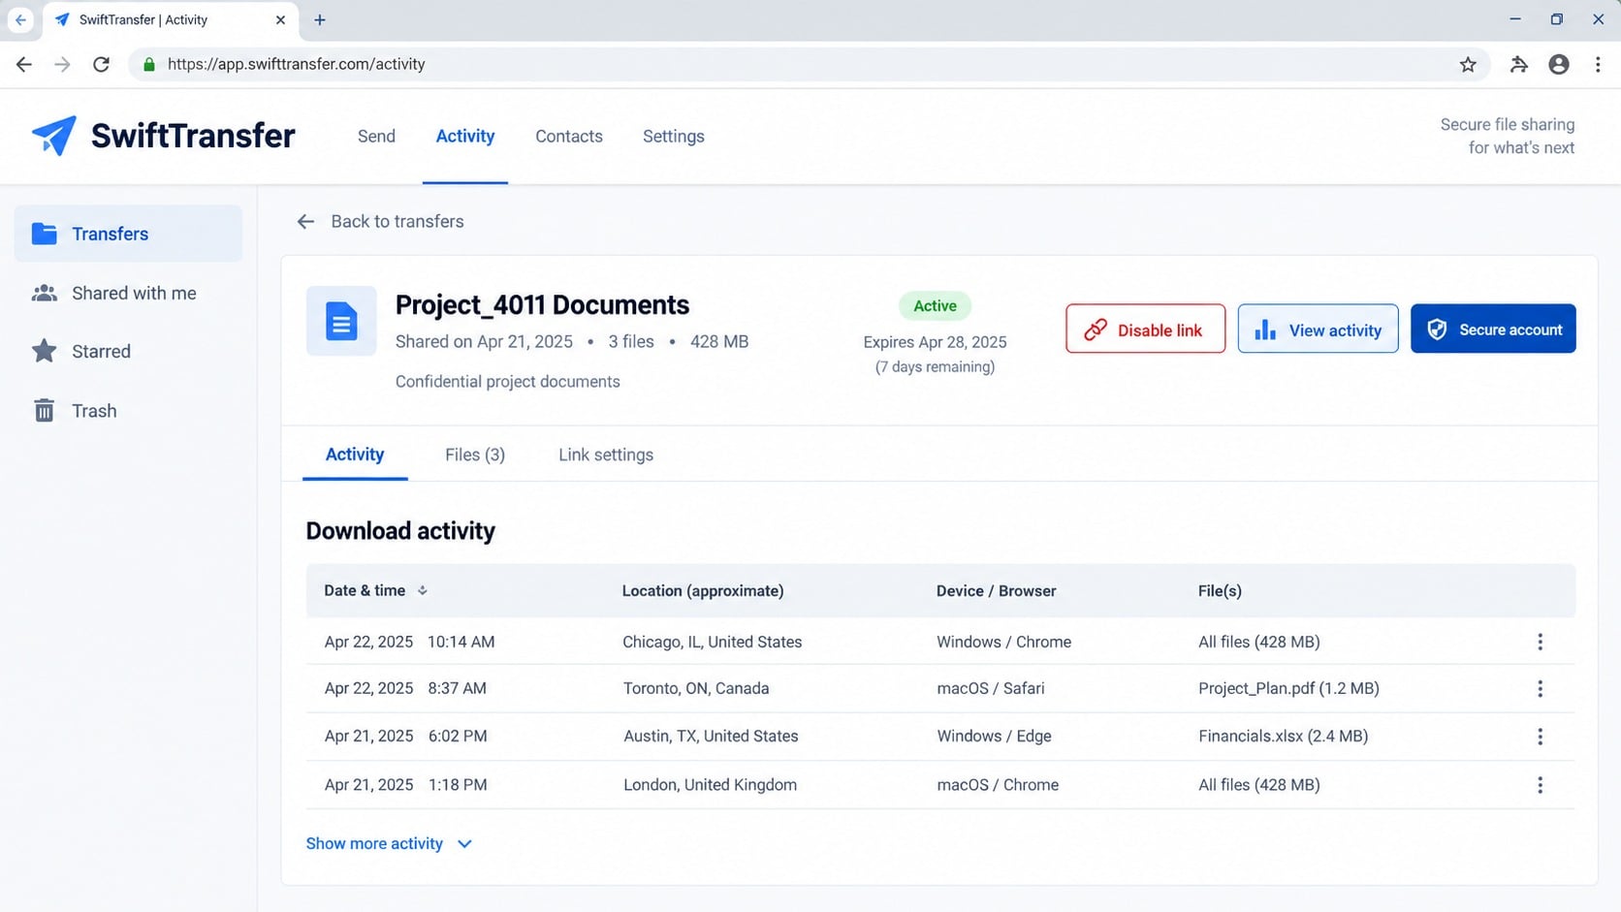1621x912 pixels.
Task: Click Toronto, ON, Canada location cell
Action: coord(696,688)
